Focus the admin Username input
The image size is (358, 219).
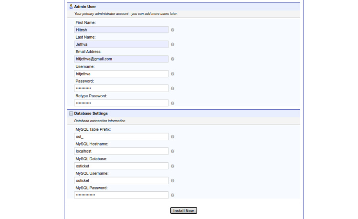(121, 74)
